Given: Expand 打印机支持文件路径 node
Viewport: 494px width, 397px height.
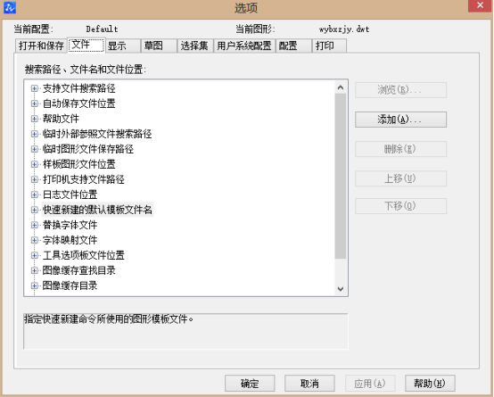Looking at the screenshot, I should (x=35, y=179).
